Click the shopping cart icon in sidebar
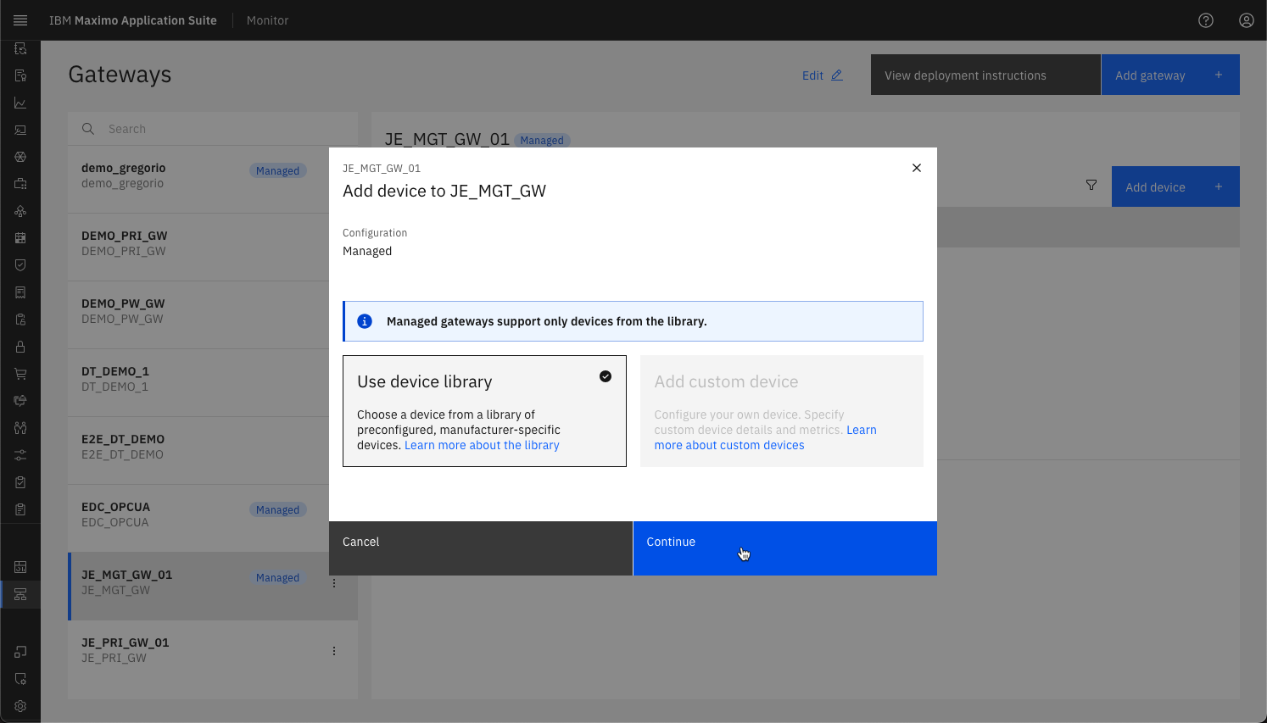 click(x=20, y=374)
